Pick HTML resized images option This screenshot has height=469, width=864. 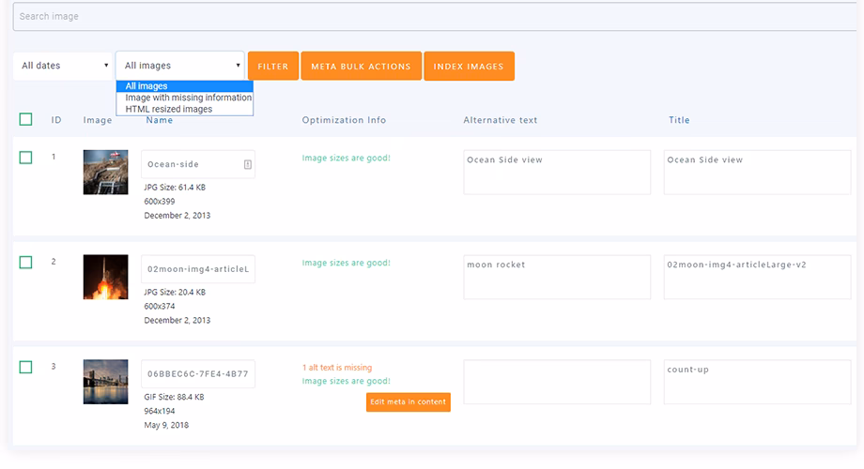tap(169, 109)
